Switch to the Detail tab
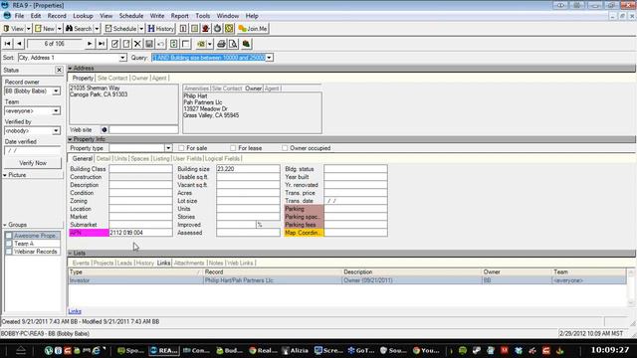Screen dimensions: 637x358 [x=104, y=159]
